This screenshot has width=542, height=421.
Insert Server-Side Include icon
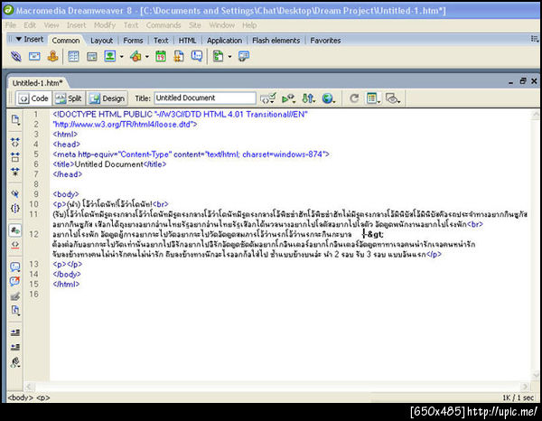tap(179, 56)
